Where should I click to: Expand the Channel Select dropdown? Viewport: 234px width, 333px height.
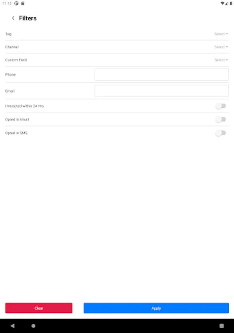pyautogui.click(x=221, y=47)
